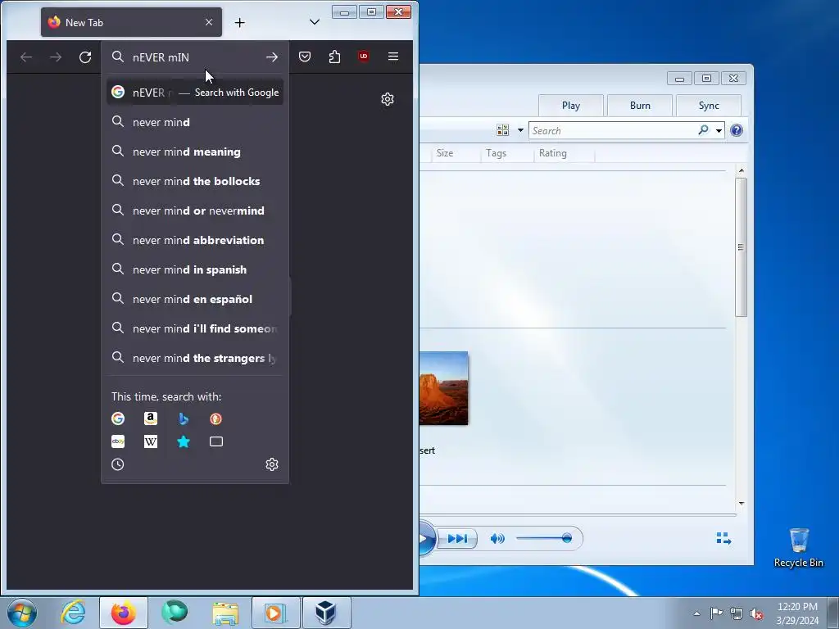This screenshot has height=629, width=839.
Task: Choose 'Search with Google' top suggestion
Action: [195, 93]
